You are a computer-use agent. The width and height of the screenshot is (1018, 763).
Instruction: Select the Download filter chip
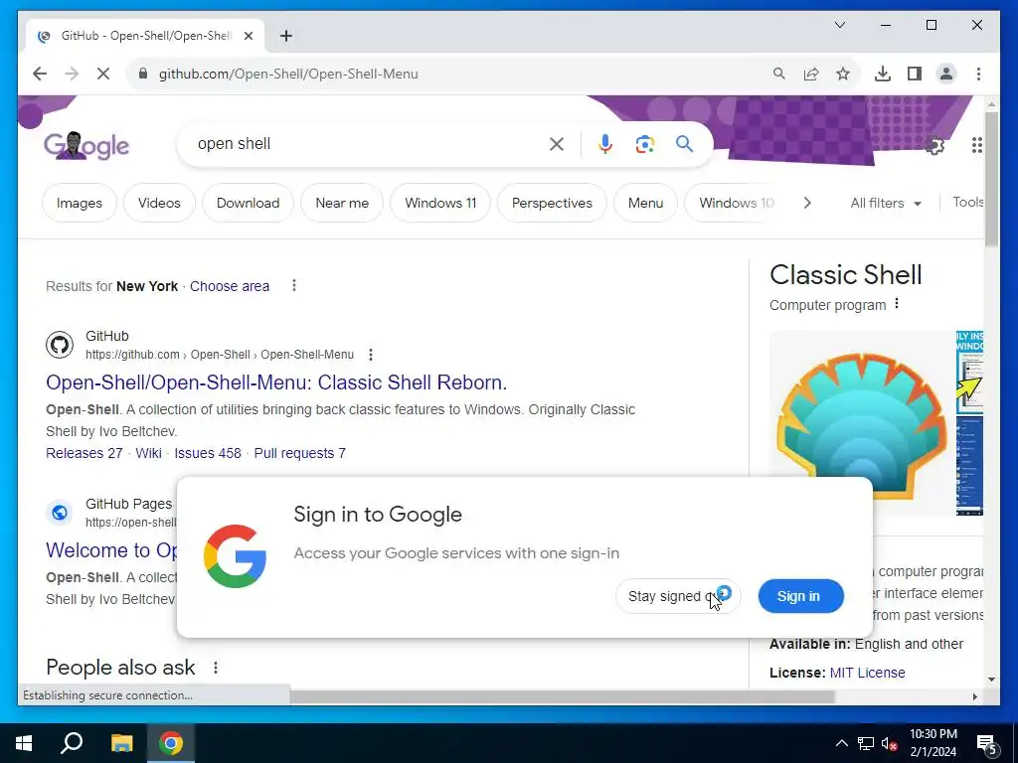click(x=248, y=203)
